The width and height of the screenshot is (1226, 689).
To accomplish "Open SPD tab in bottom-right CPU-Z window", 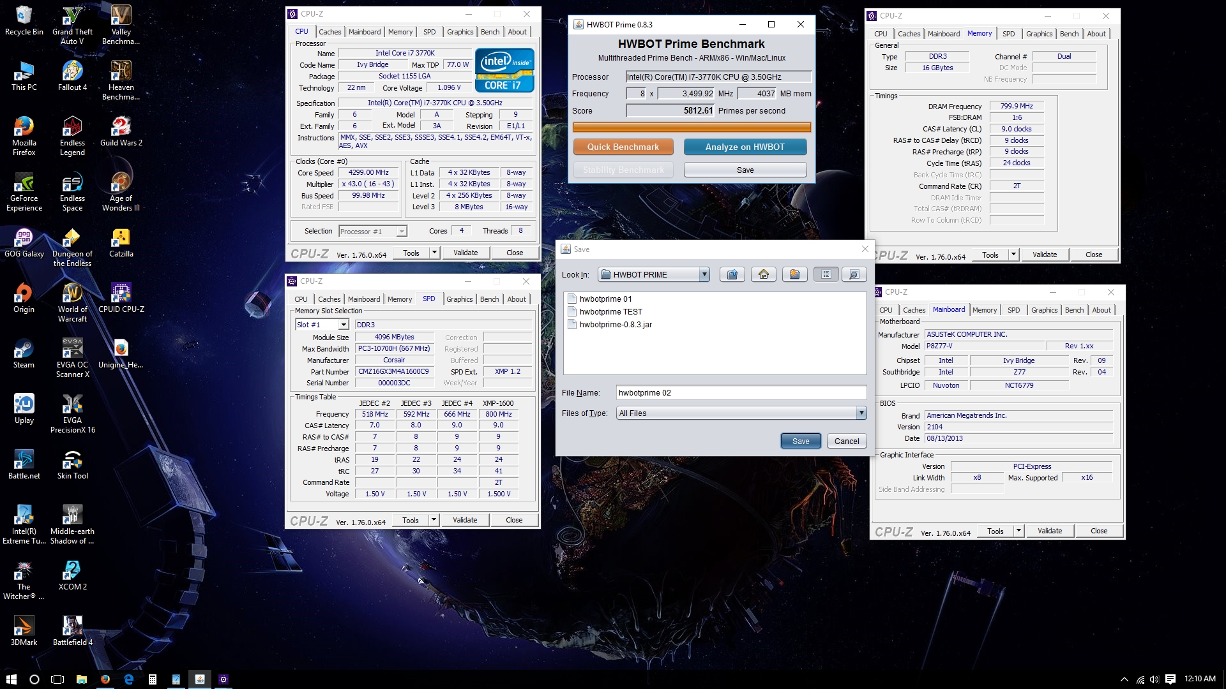I will coord(1014,310).
